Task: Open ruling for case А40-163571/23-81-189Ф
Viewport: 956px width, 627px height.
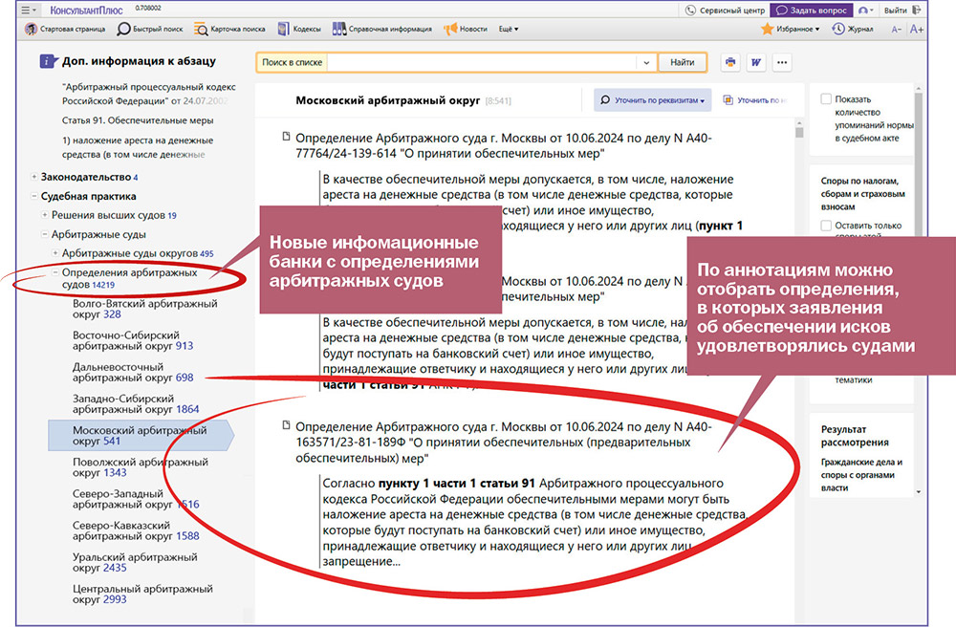Action: pos(504,443)
